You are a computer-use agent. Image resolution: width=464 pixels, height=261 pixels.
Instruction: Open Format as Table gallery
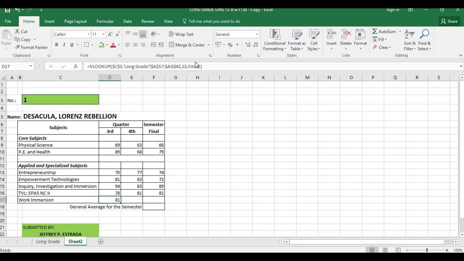297,40
